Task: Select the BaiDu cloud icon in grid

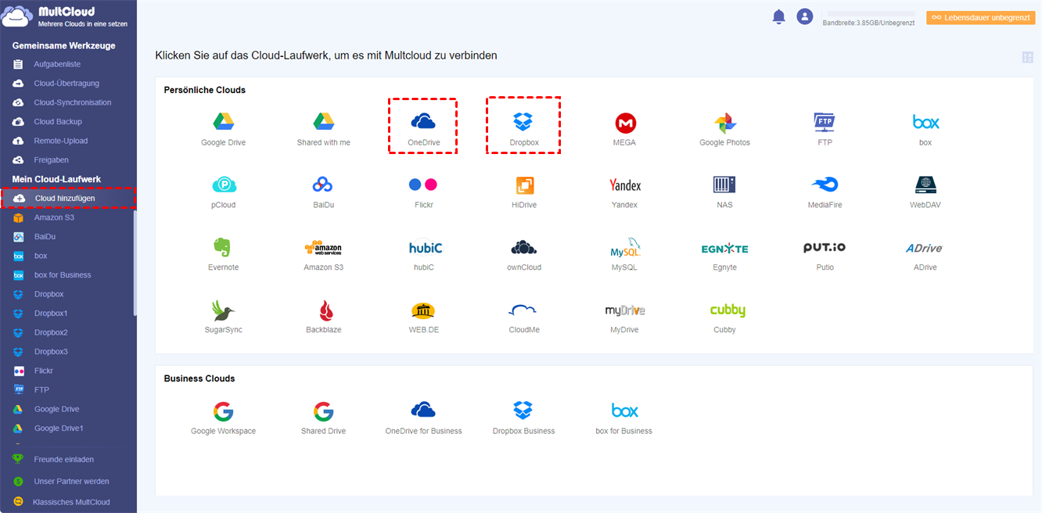Action: (323, 192)
